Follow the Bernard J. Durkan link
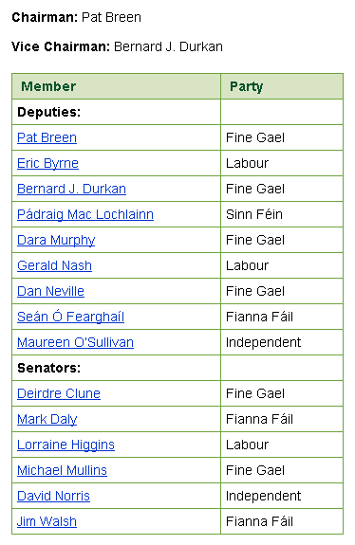 pyautogui.click(x=72, y=189)
